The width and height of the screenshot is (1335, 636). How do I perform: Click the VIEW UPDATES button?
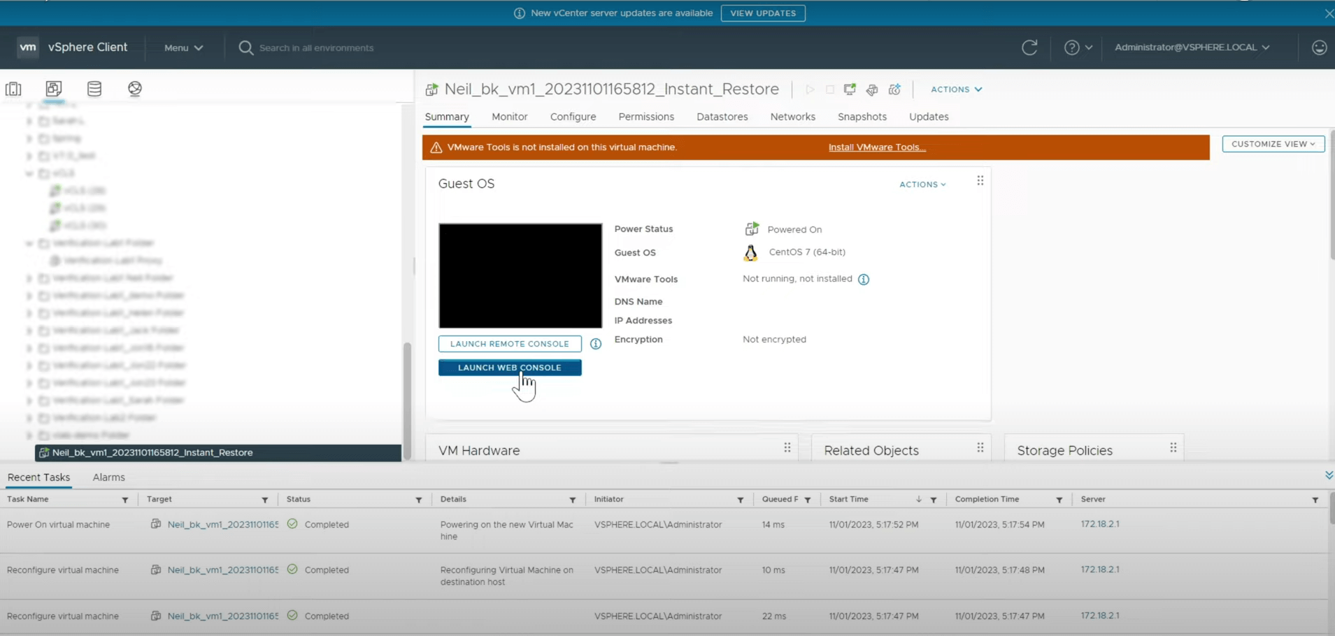point(763,13)
